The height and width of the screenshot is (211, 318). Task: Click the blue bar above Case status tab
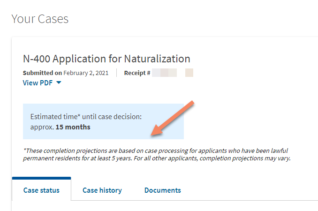tap(41, 178)
